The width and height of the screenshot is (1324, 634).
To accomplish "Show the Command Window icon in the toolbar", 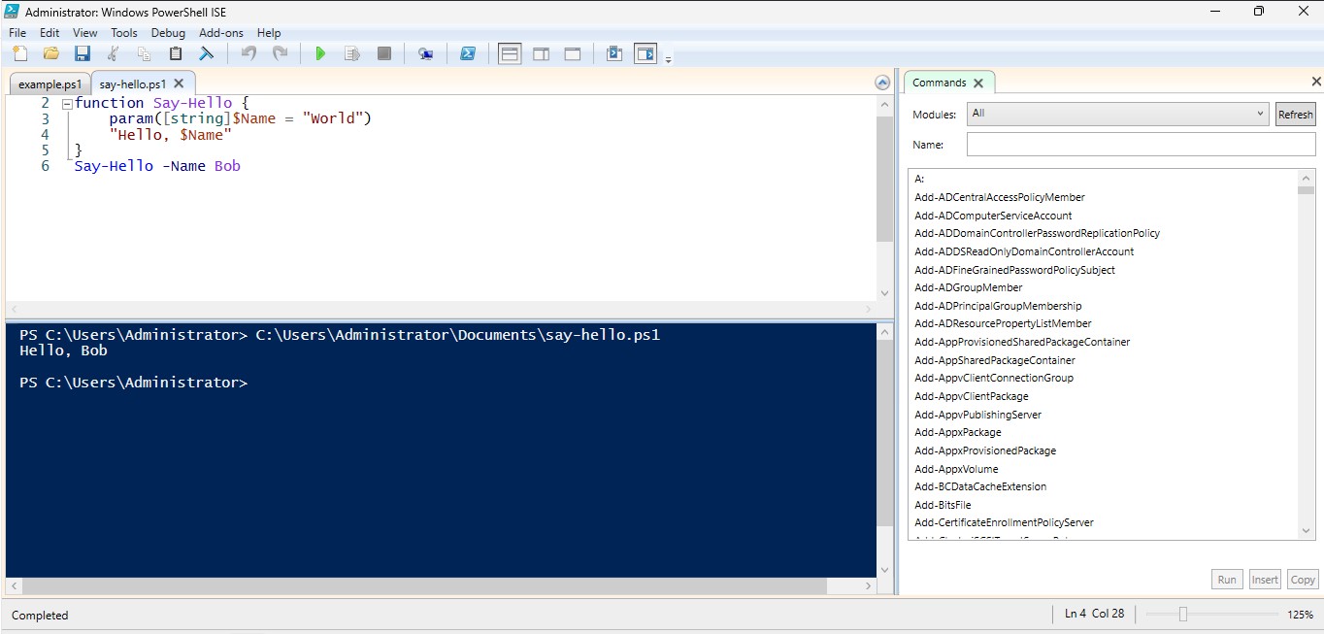I will coord(613,53).
